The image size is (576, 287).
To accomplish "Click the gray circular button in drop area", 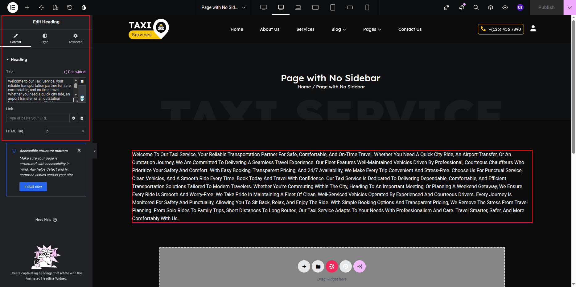I will pos(346,266).
